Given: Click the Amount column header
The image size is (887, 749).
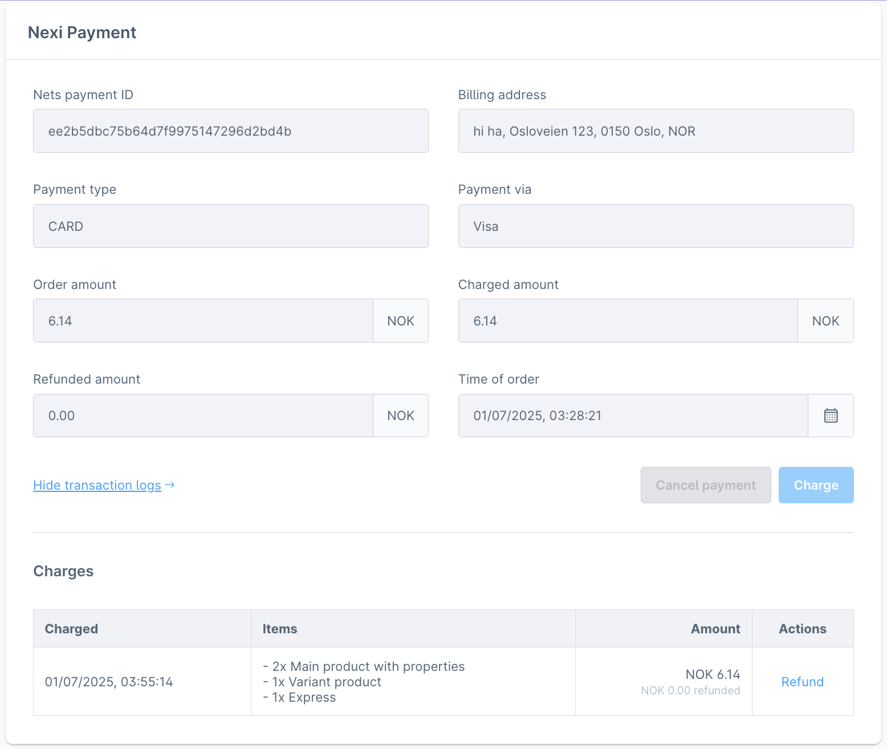Looking at the screenshot, I should [715, 628].
